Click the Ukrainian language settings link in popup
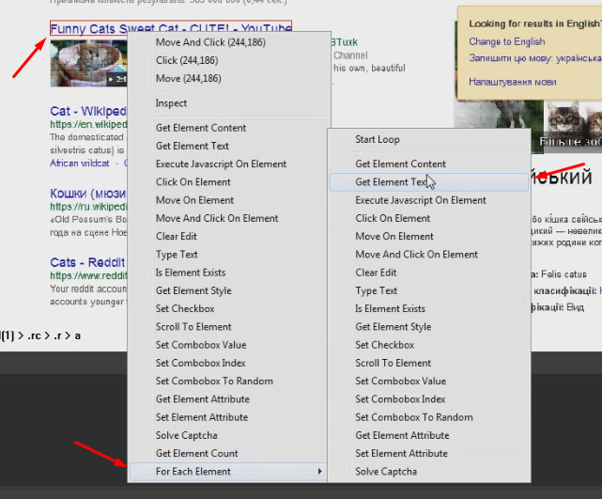Viewport: 602px width, 499px height. click(x=512, y=82)
